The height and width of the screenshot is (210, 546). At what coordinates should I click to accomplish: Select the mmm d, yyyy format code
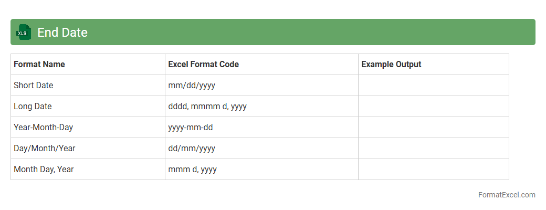(x=193, y=170)
